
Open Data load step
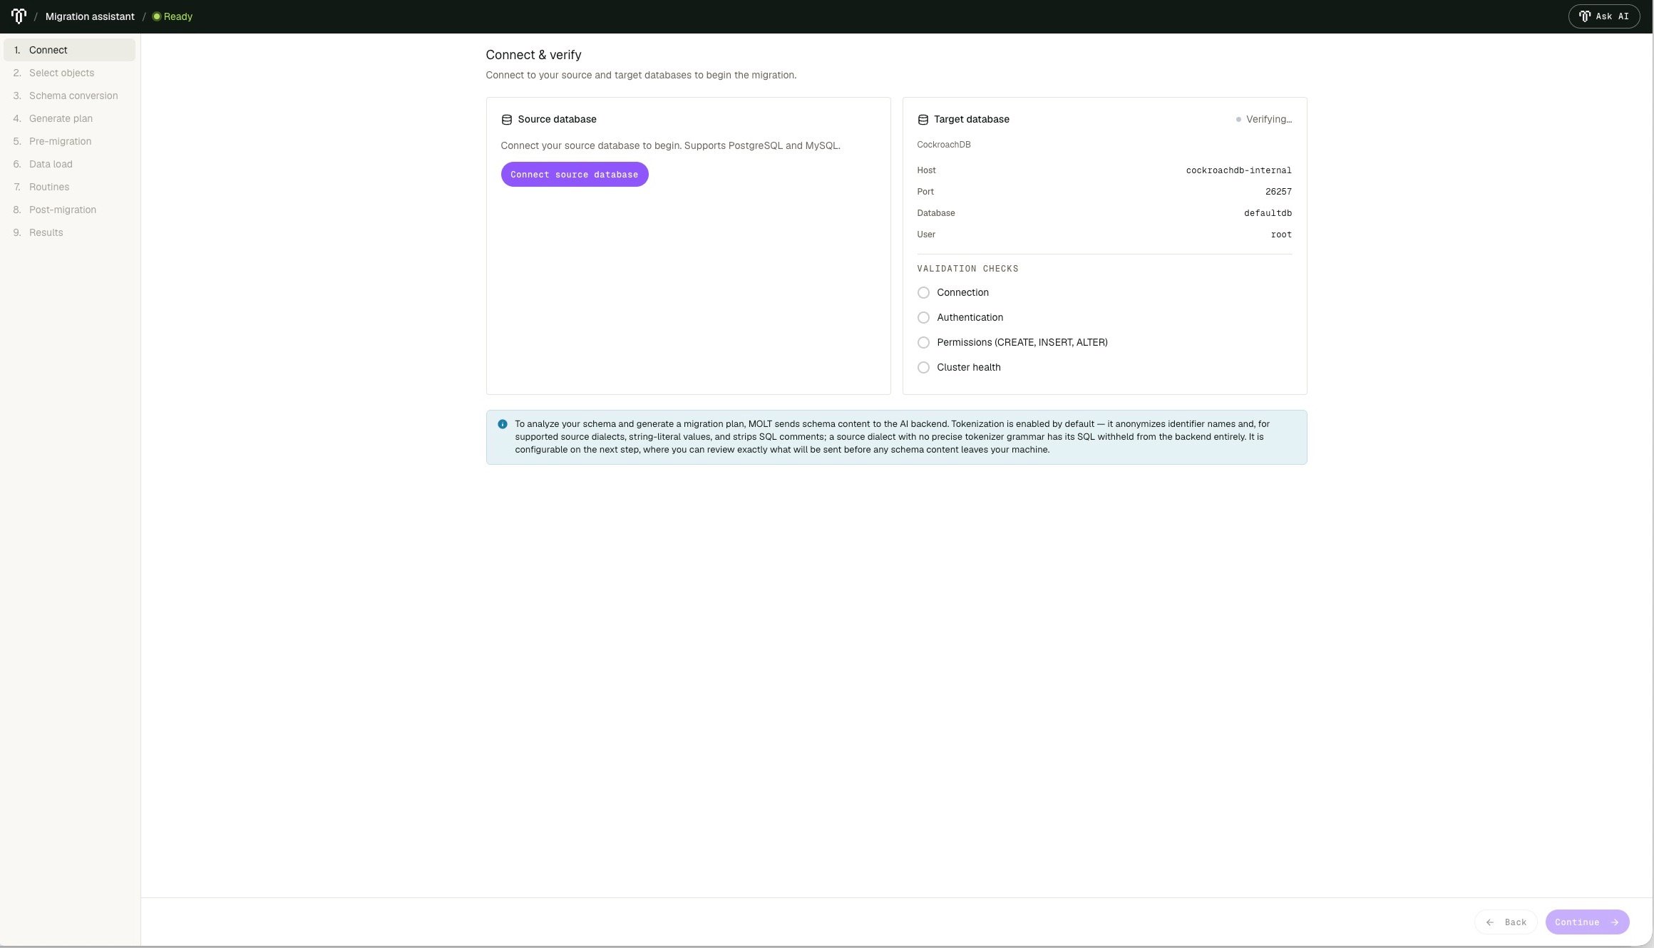pyautogui.click(x=69, y=164)
